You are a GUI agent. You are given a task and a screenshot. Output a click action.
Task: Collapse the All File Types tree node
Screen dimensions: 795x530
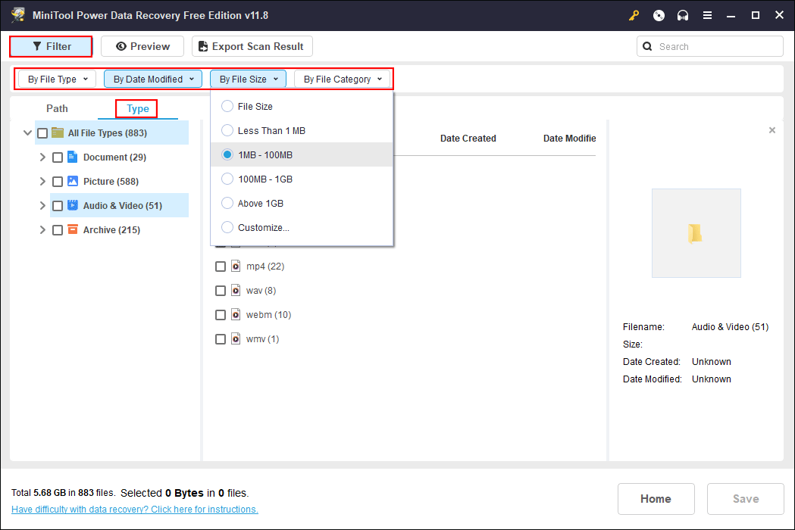click(27, 133)
